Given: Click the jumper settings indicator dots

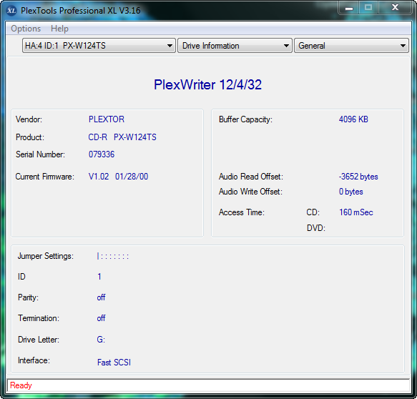Looking at the screenshot, I should pyautogui.click(x=113, y=256).
